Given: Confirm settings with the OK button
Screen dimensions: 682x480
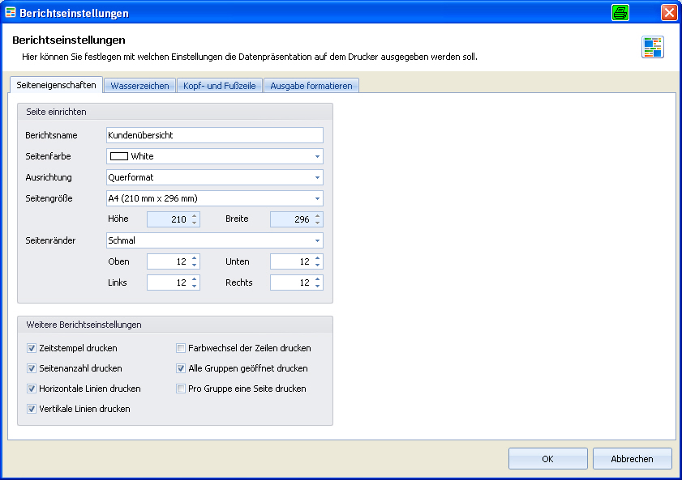Looking at the screenshot, I should point(547,459).
